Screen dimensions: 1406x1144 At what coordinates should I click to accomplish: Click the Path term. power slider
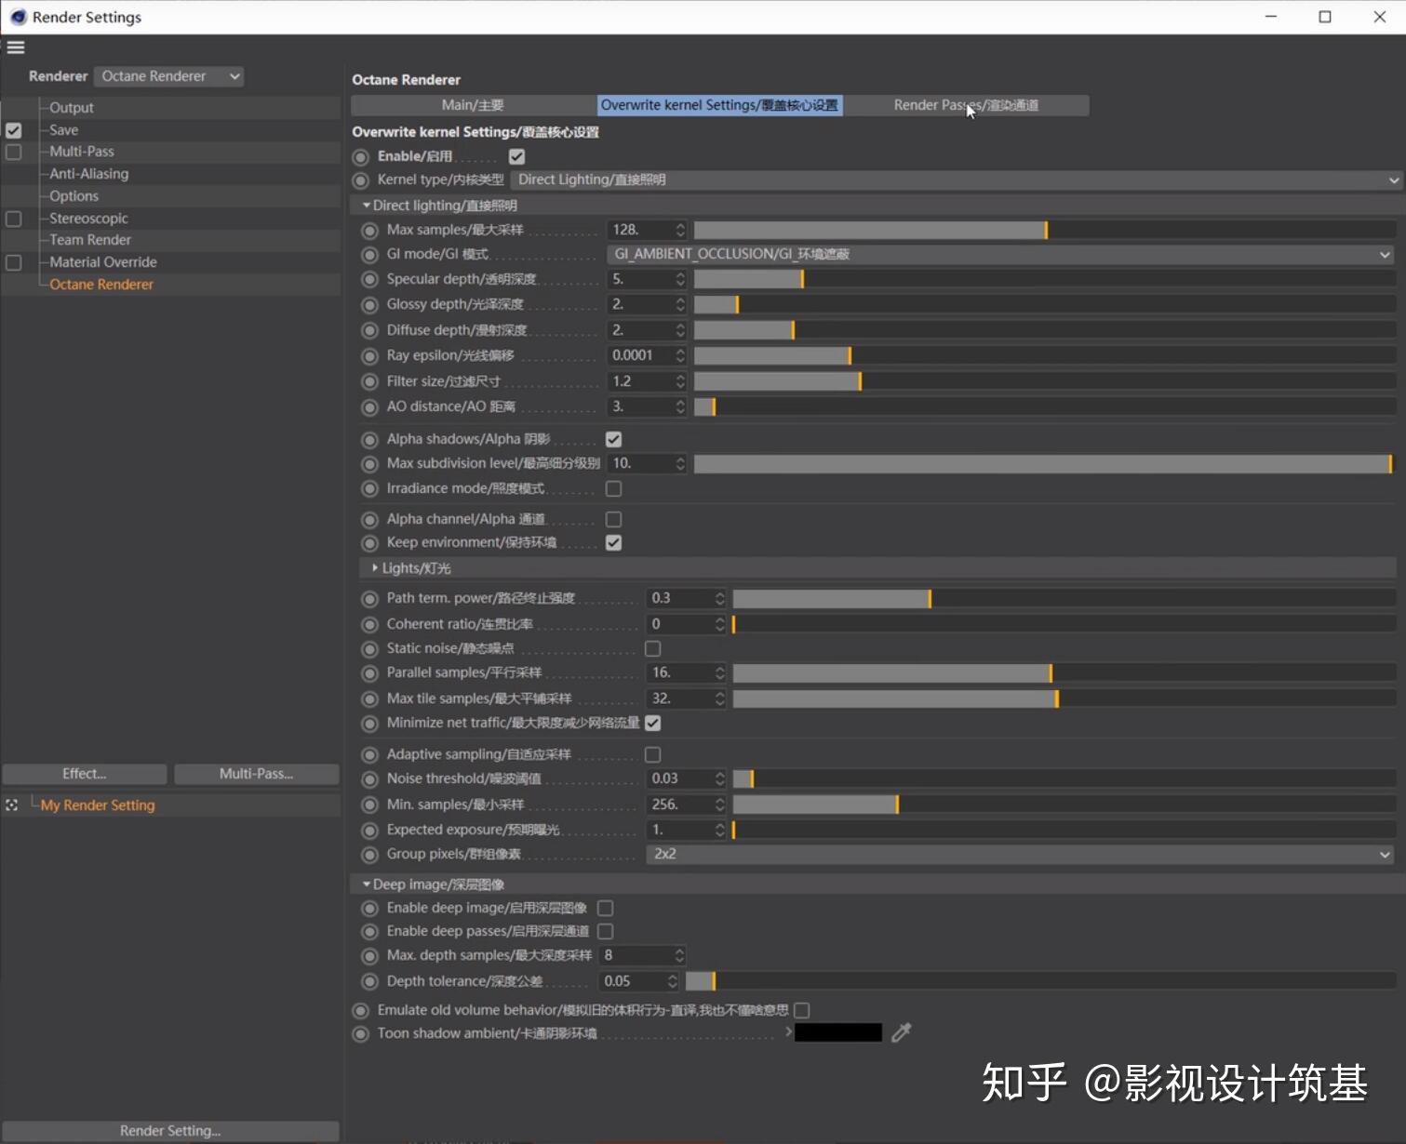coord(1065,598)
